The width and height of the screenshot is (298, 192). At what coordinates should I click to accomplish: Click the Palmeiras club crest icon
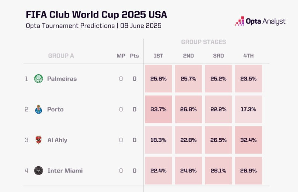(38, 78)
